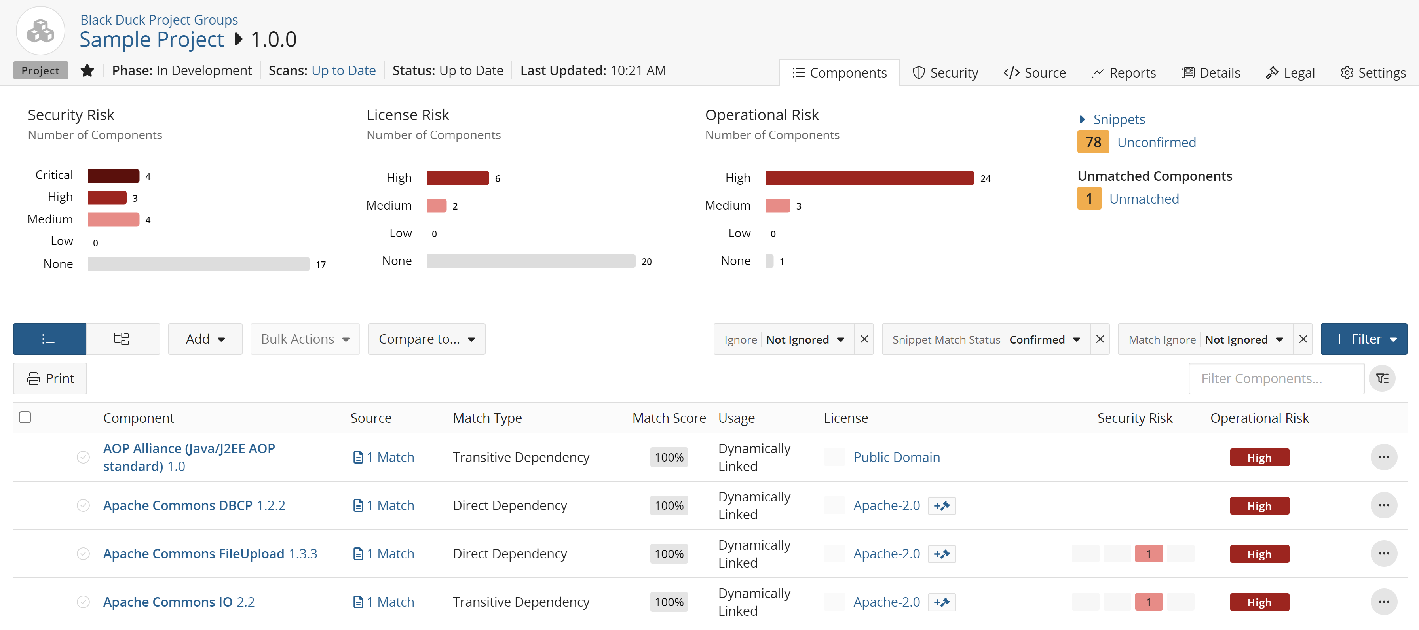Open the 1 Match source for Apache Commons IO
The width and height of the screenshot is (1419, 630).
[384, 602]
